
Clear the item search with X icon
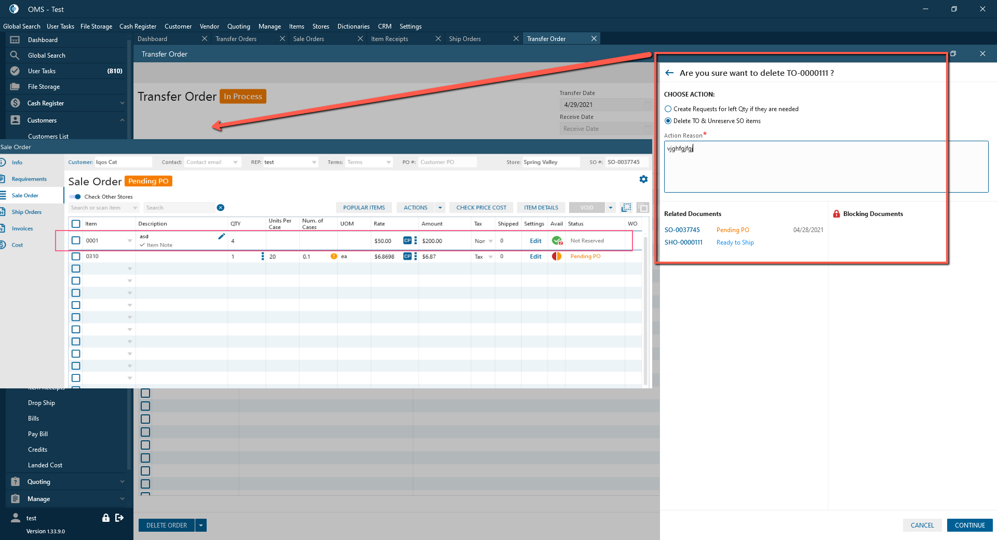click(221, 208)
